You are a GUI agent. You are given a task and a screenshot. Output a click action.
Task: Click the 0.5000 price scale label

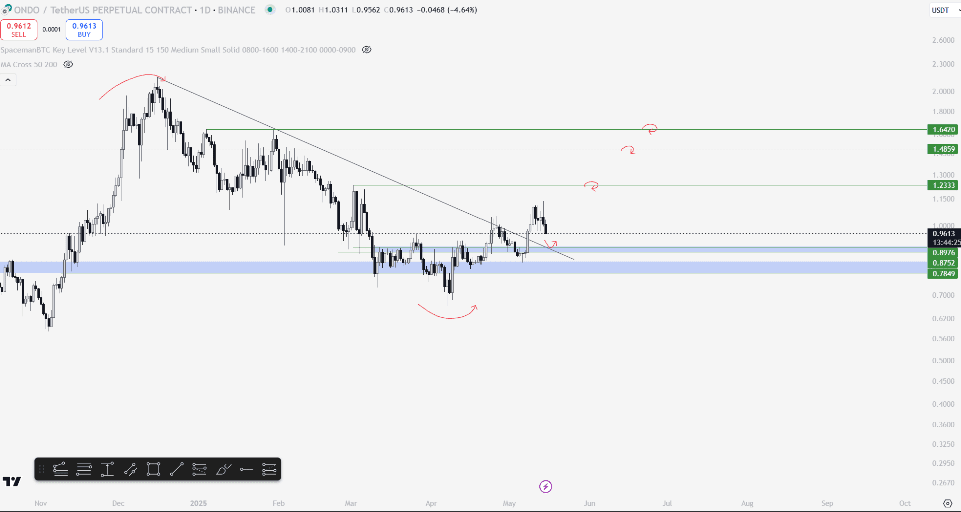coord(943,361)
